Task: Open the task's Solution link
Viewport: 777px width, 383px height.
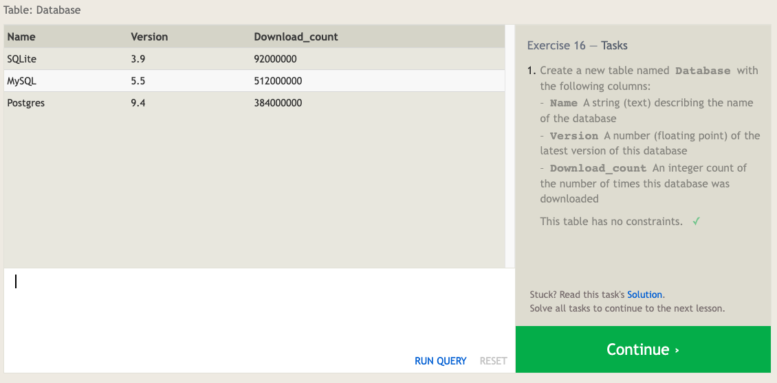Action: [x=645, y=294]
